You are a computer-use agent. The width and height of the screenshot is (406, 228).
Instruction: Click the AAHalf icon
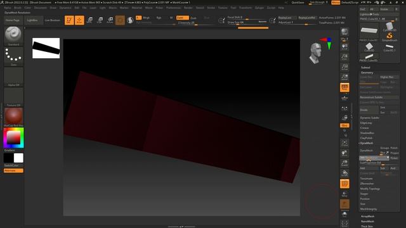(x=344, y=77)
